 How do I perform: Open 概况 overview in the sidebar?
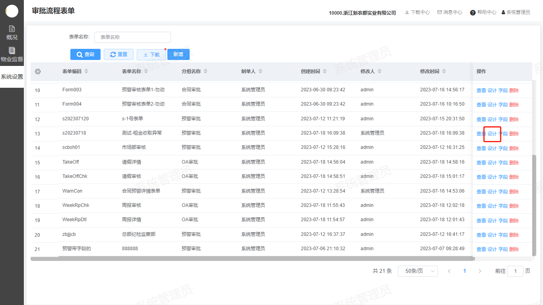(x=12, y=33)
